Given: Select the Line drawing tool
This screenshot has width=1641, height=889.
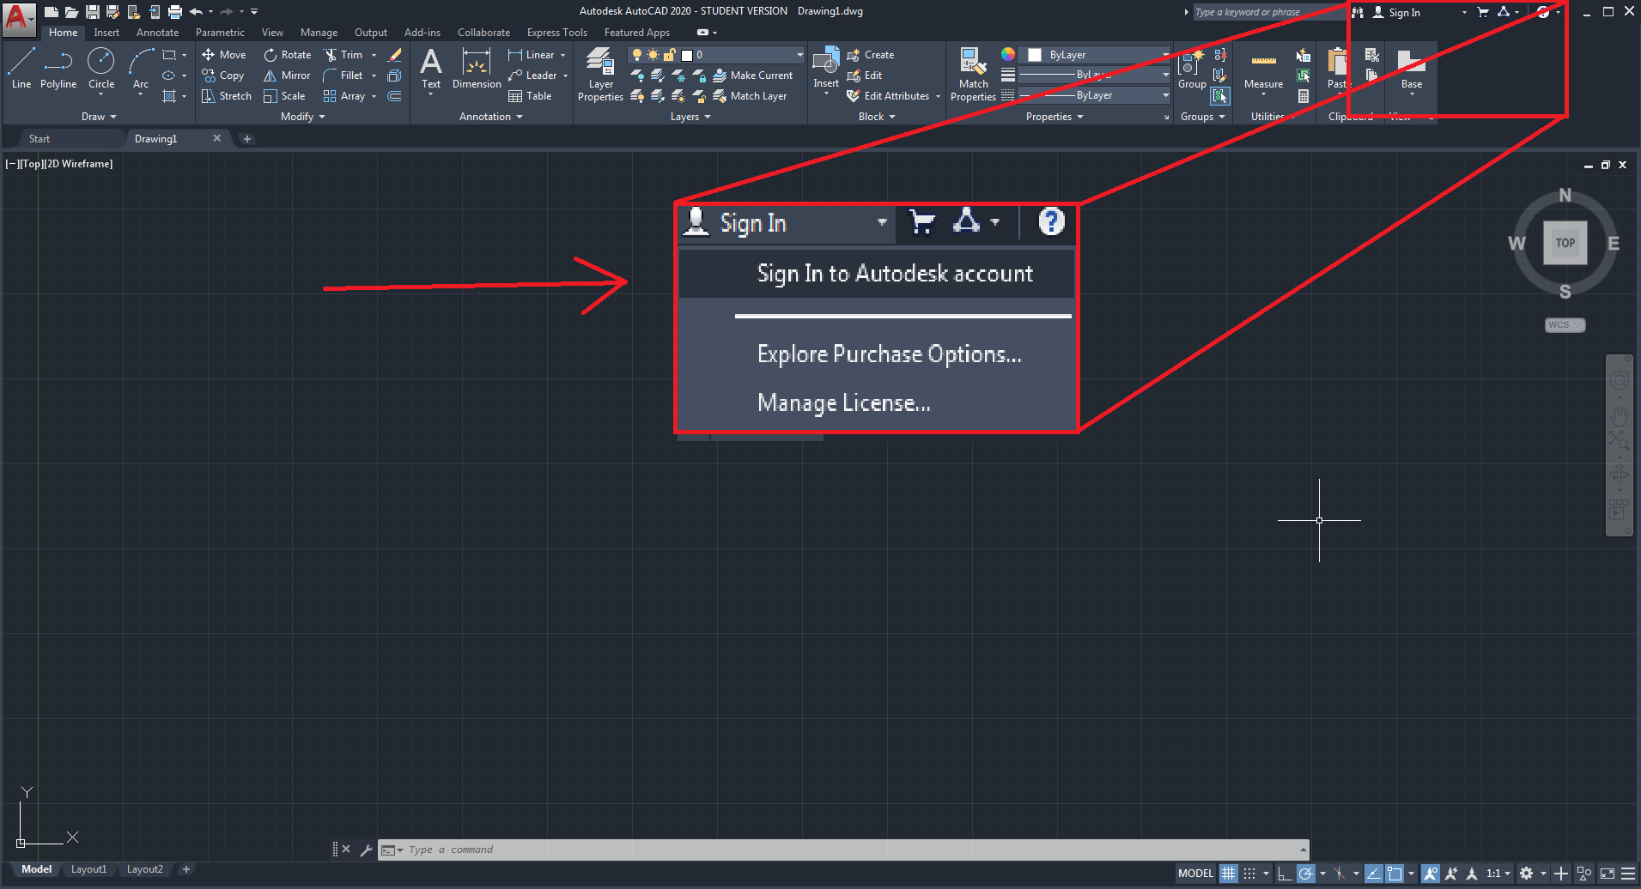Looking at the screenshot, I should coord(21,68).
